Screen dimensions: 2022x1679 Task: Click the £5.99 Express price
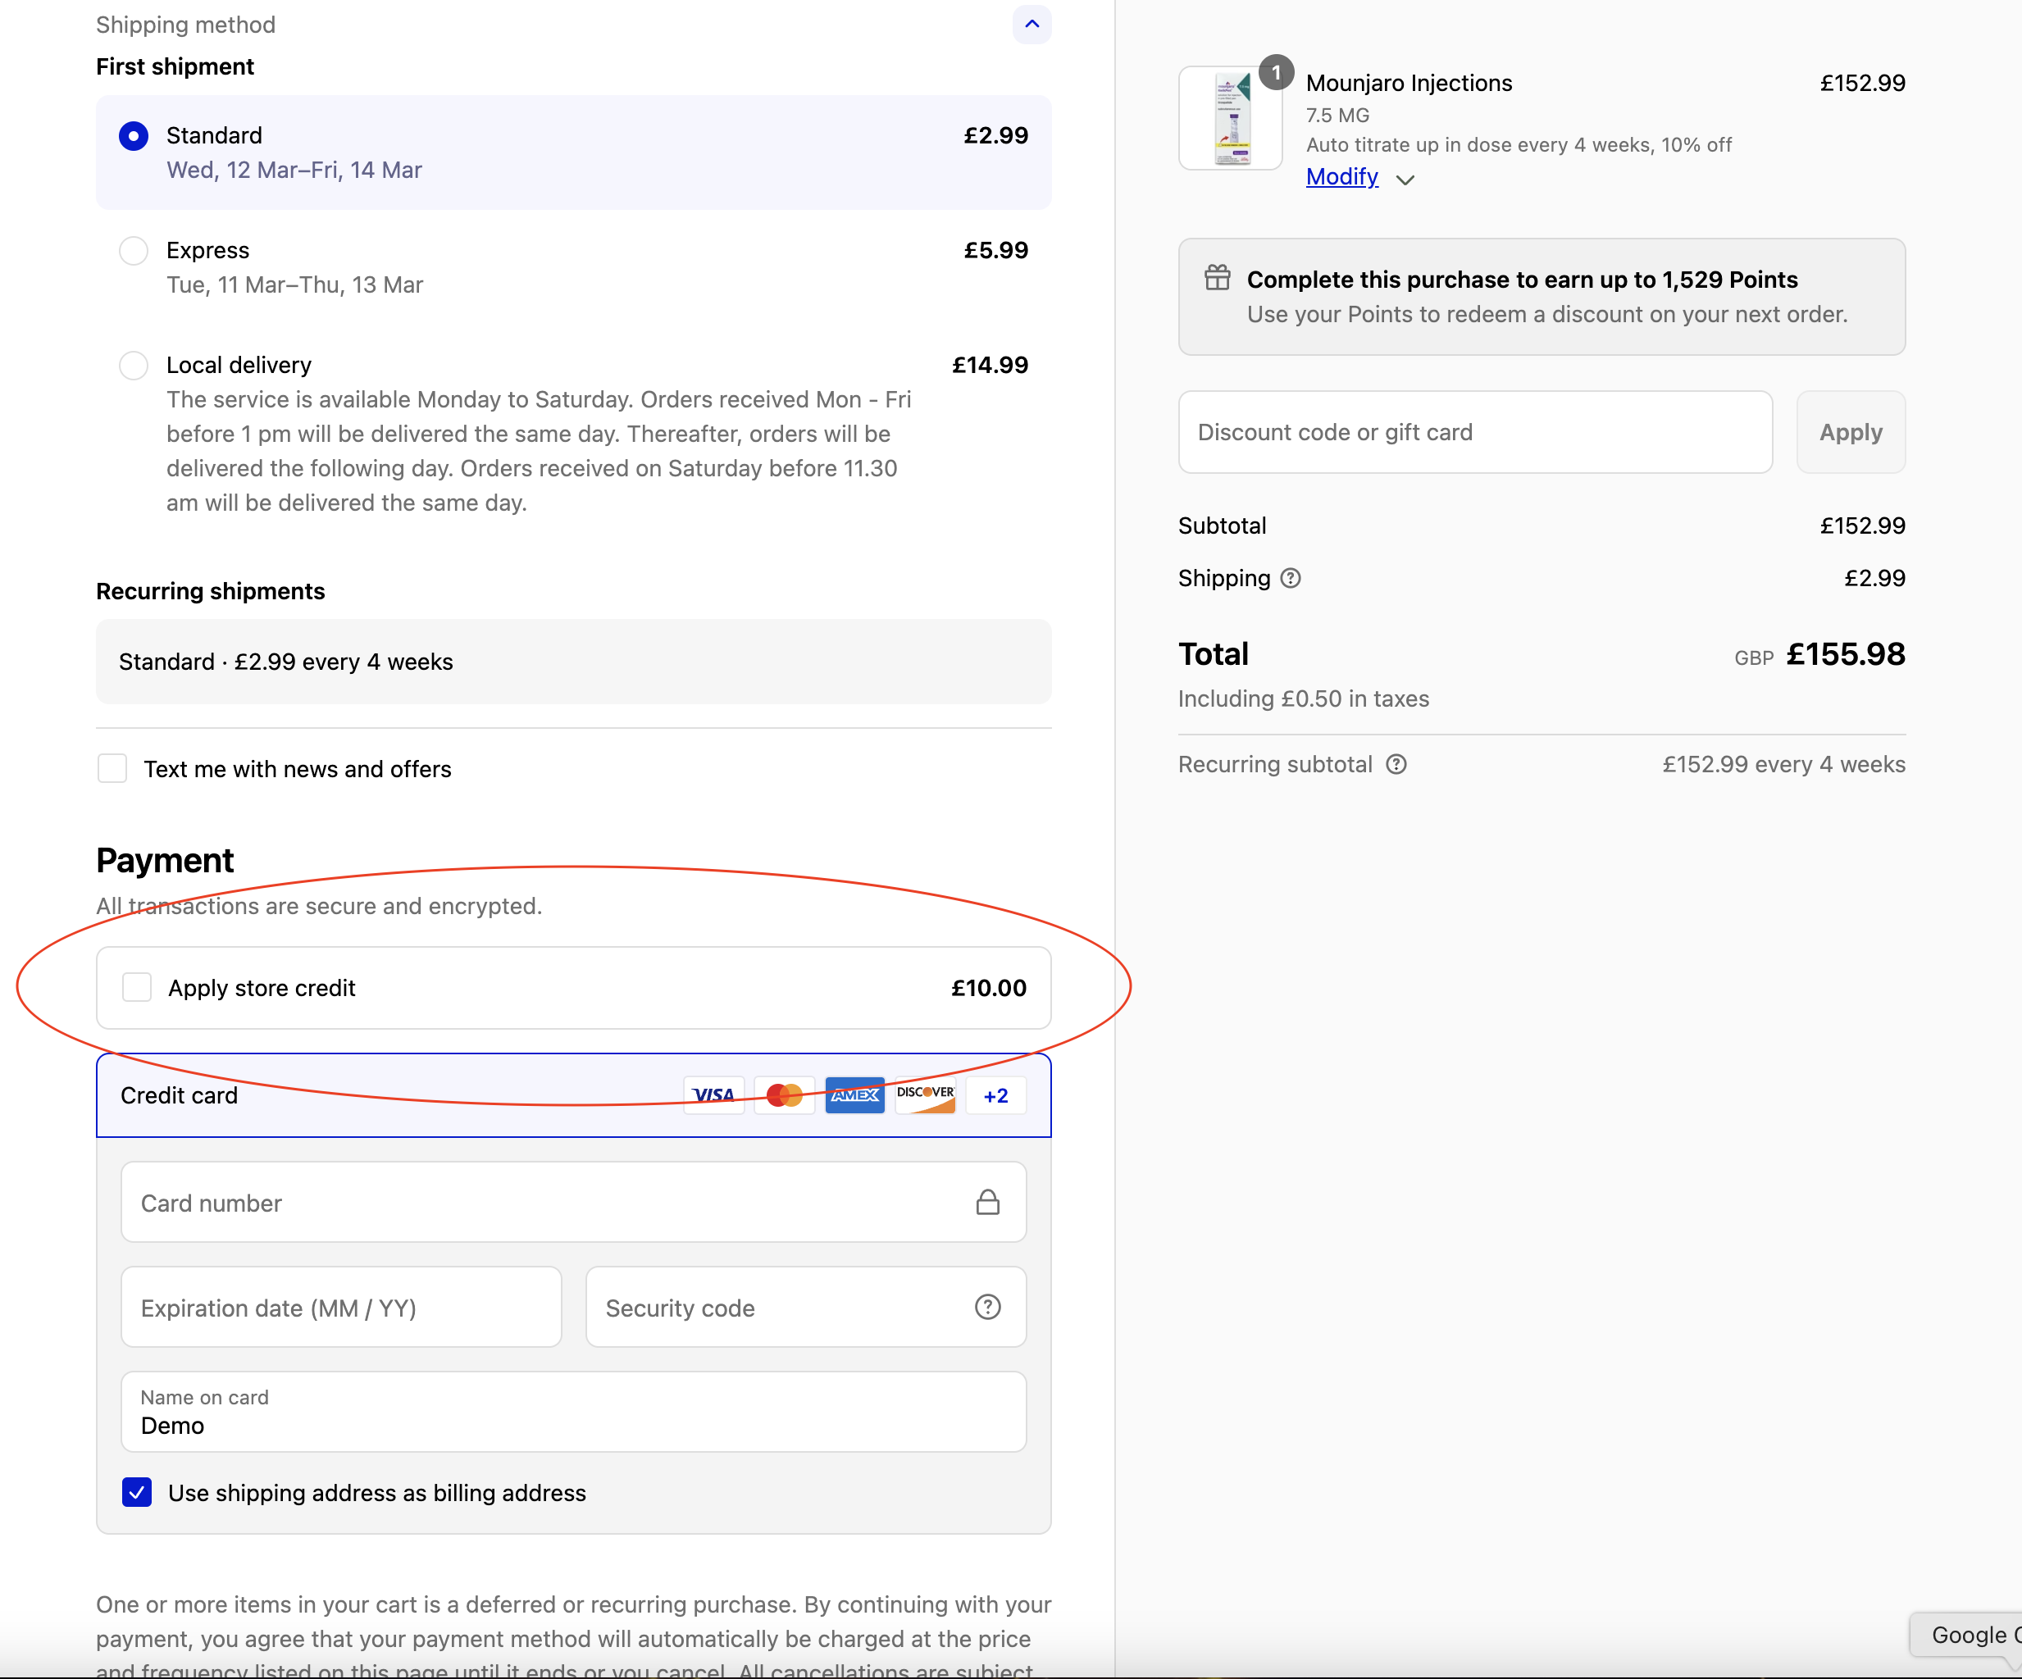996,250
